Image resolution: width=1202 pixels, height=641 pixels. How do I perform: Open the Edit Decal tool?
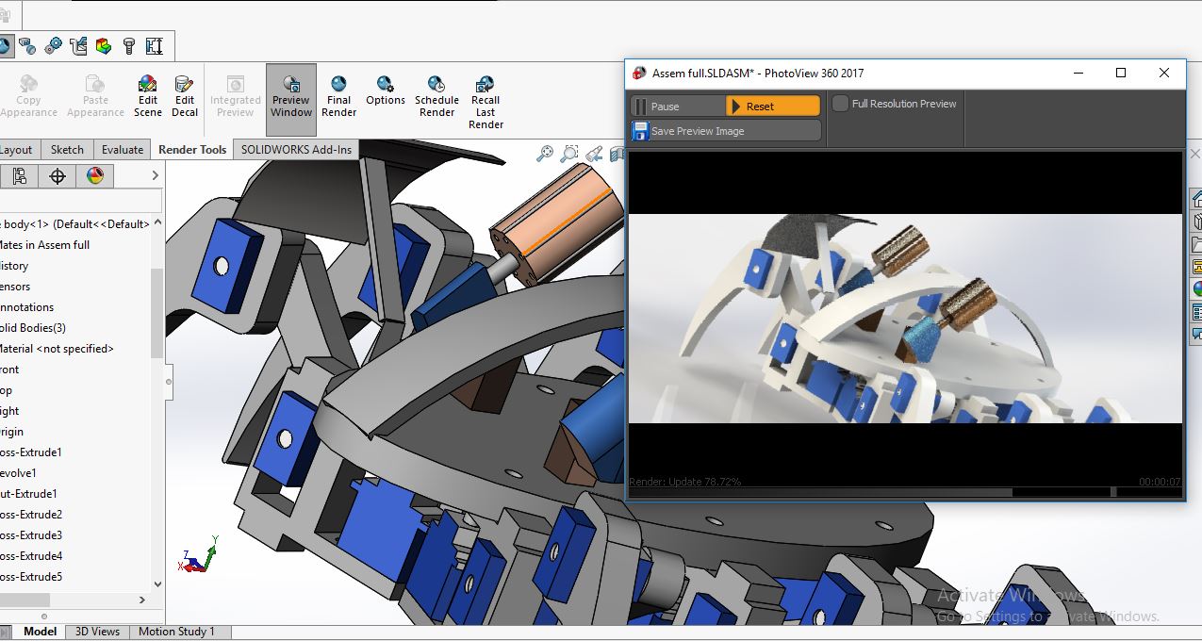185,96
